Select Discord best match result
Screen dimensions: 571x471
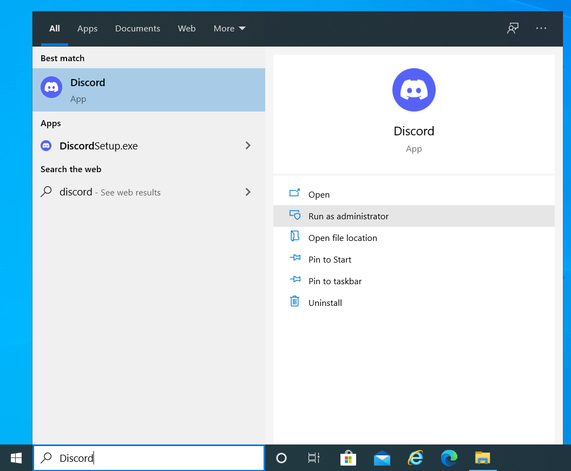point(148,90)
